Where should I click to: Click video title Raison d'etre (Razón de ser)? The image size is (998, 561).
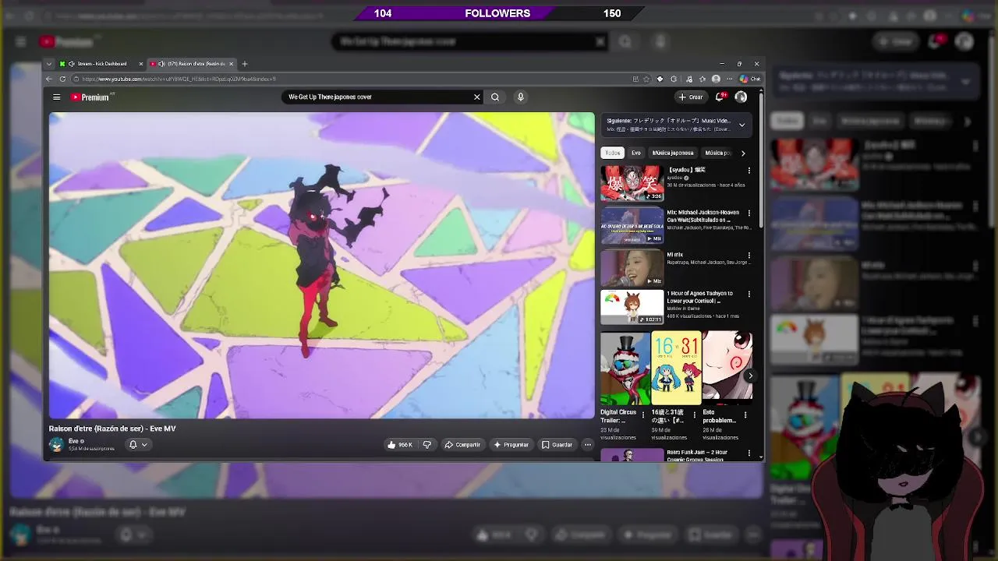pos(112,429)
